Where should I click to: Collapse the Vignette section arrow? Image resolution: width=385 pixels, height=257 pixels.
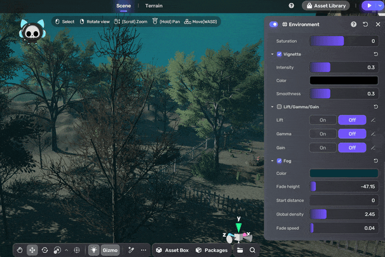(x=272, y=54)
